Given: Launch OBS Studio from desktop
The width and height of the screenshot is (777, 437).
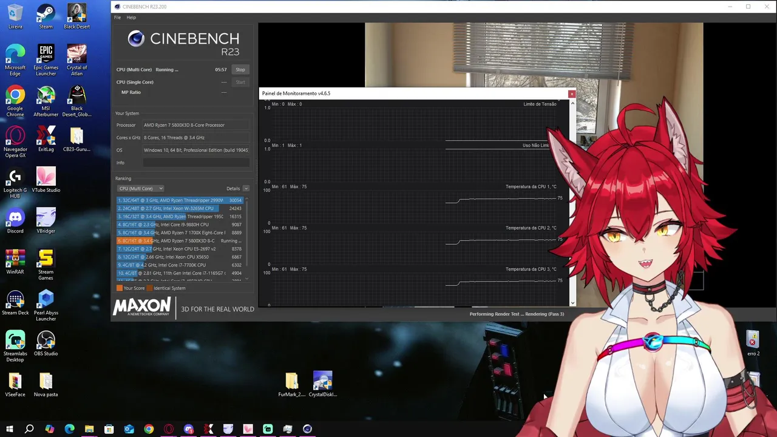Looking at the screenshot, I should point(46,344).
